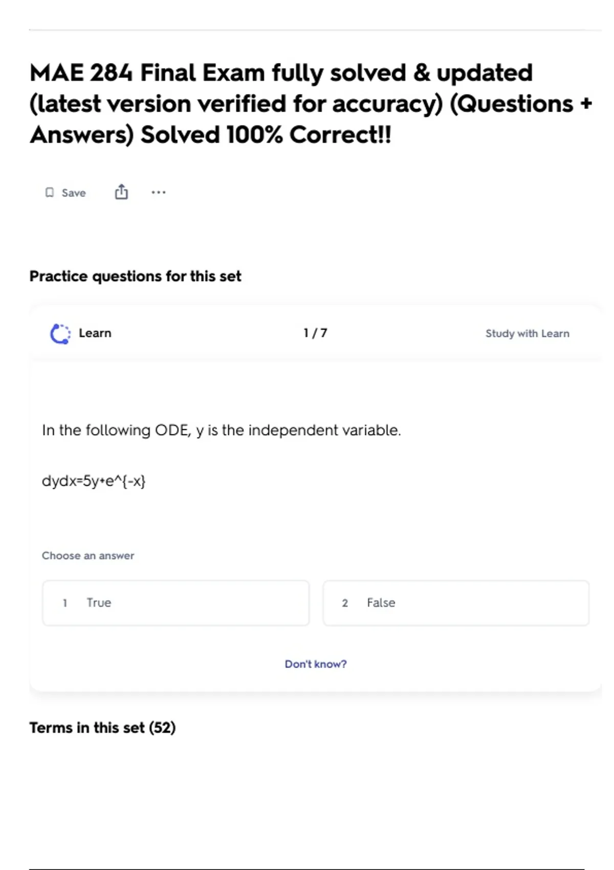The width and height of the screenshot is (614, 870).
Task: Choose False as the answer
Action: click(x=455, y=603)
